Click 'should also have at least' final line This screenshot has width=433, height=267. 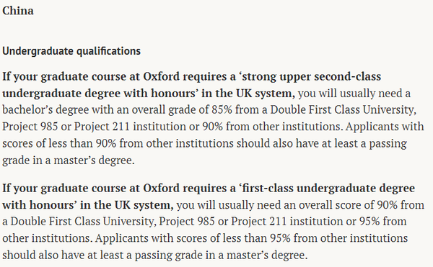click(x=63, y=255)
